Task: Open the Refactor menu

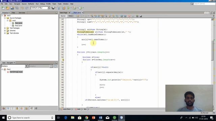Action: point(31,4)
